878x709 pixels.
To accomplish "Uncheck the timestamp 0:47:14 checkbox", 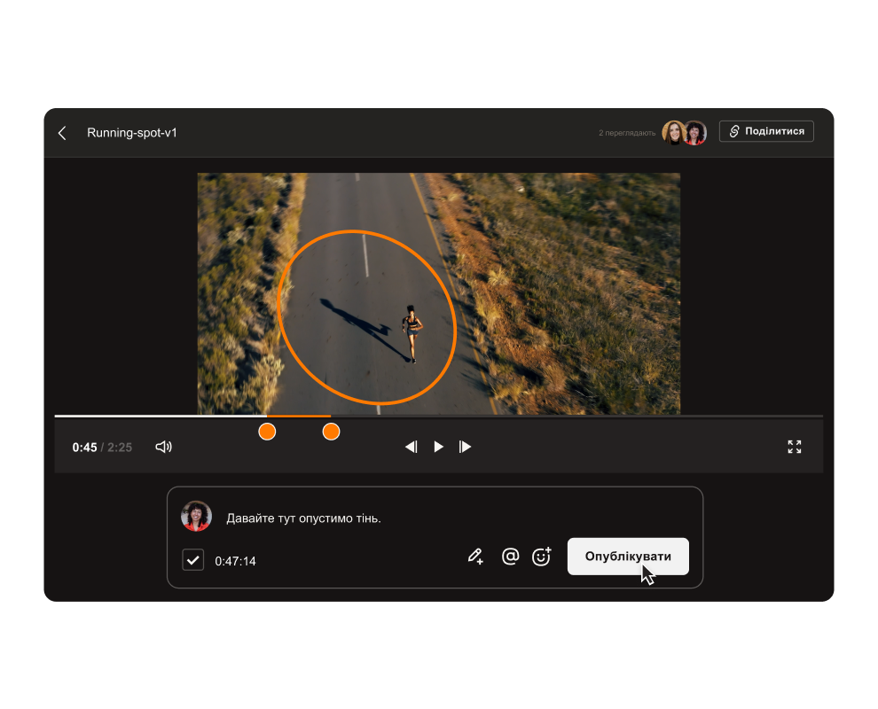I will click(x=192, y=560).
